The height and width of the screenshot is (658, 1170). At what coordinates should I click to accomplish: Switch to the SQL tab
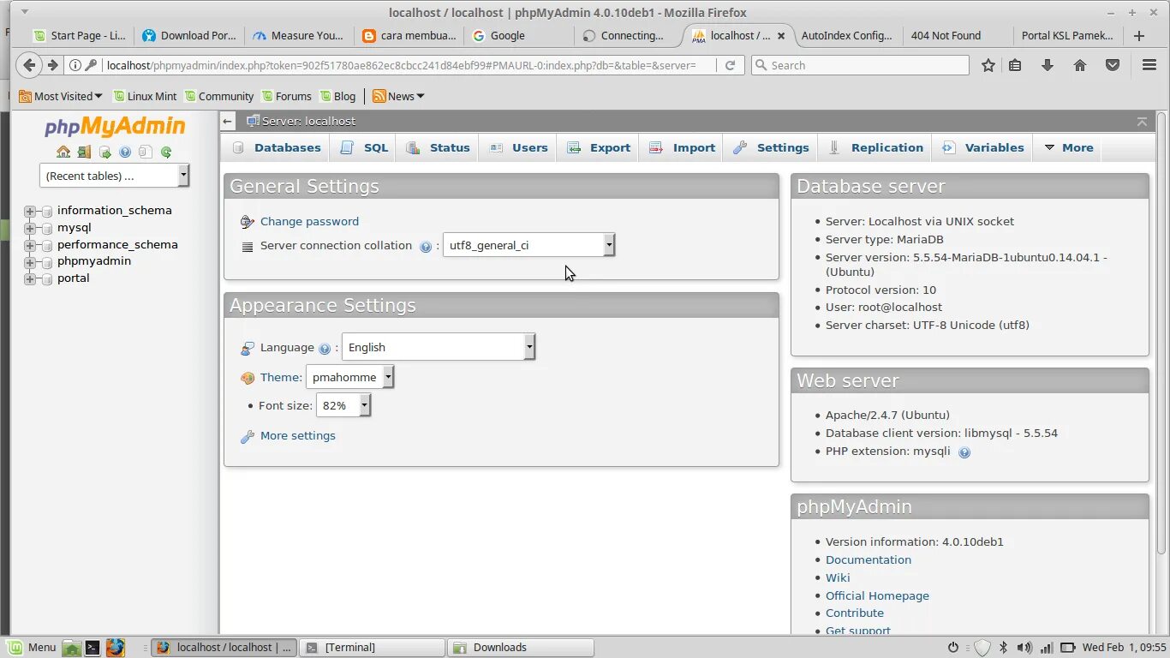point(364,147)
